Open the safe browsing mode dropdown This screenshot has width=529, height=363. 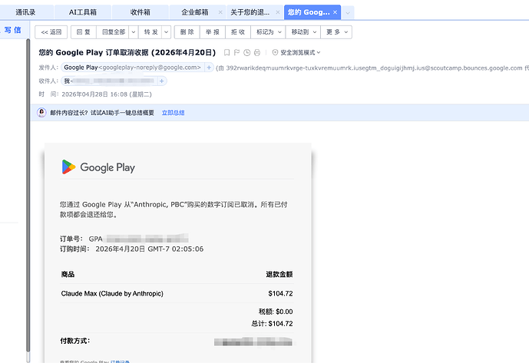(296, 53)
